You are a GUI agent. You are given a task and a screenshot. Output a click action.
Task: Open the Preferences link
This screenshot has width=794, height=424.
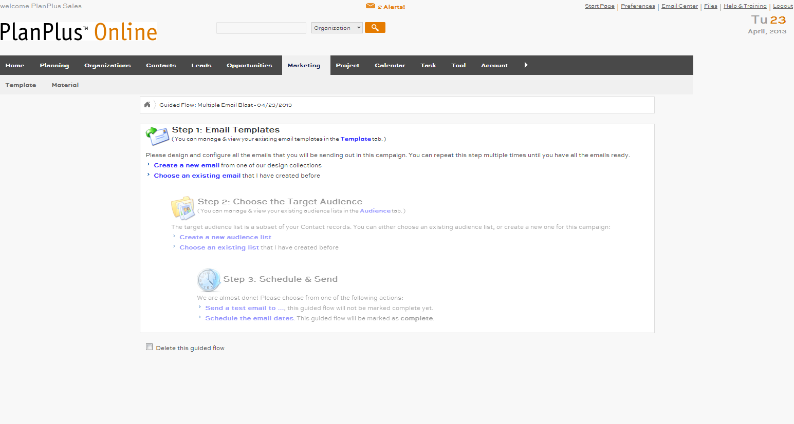pyautogui.click(x=638, y=6)
